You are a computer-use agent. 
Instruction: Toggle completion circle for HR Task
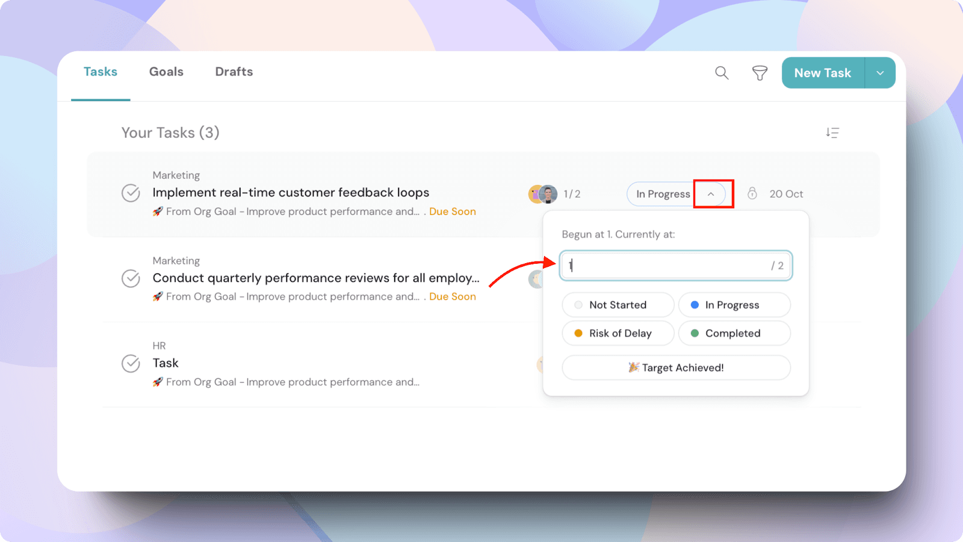point(131,364)
